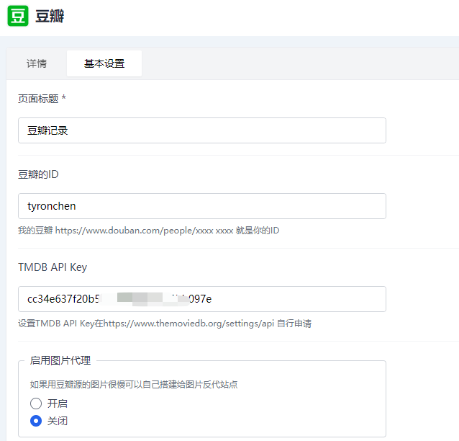Click the douban.com/people help text
This screenshot has height=441, width=459.
pos(149,231)
